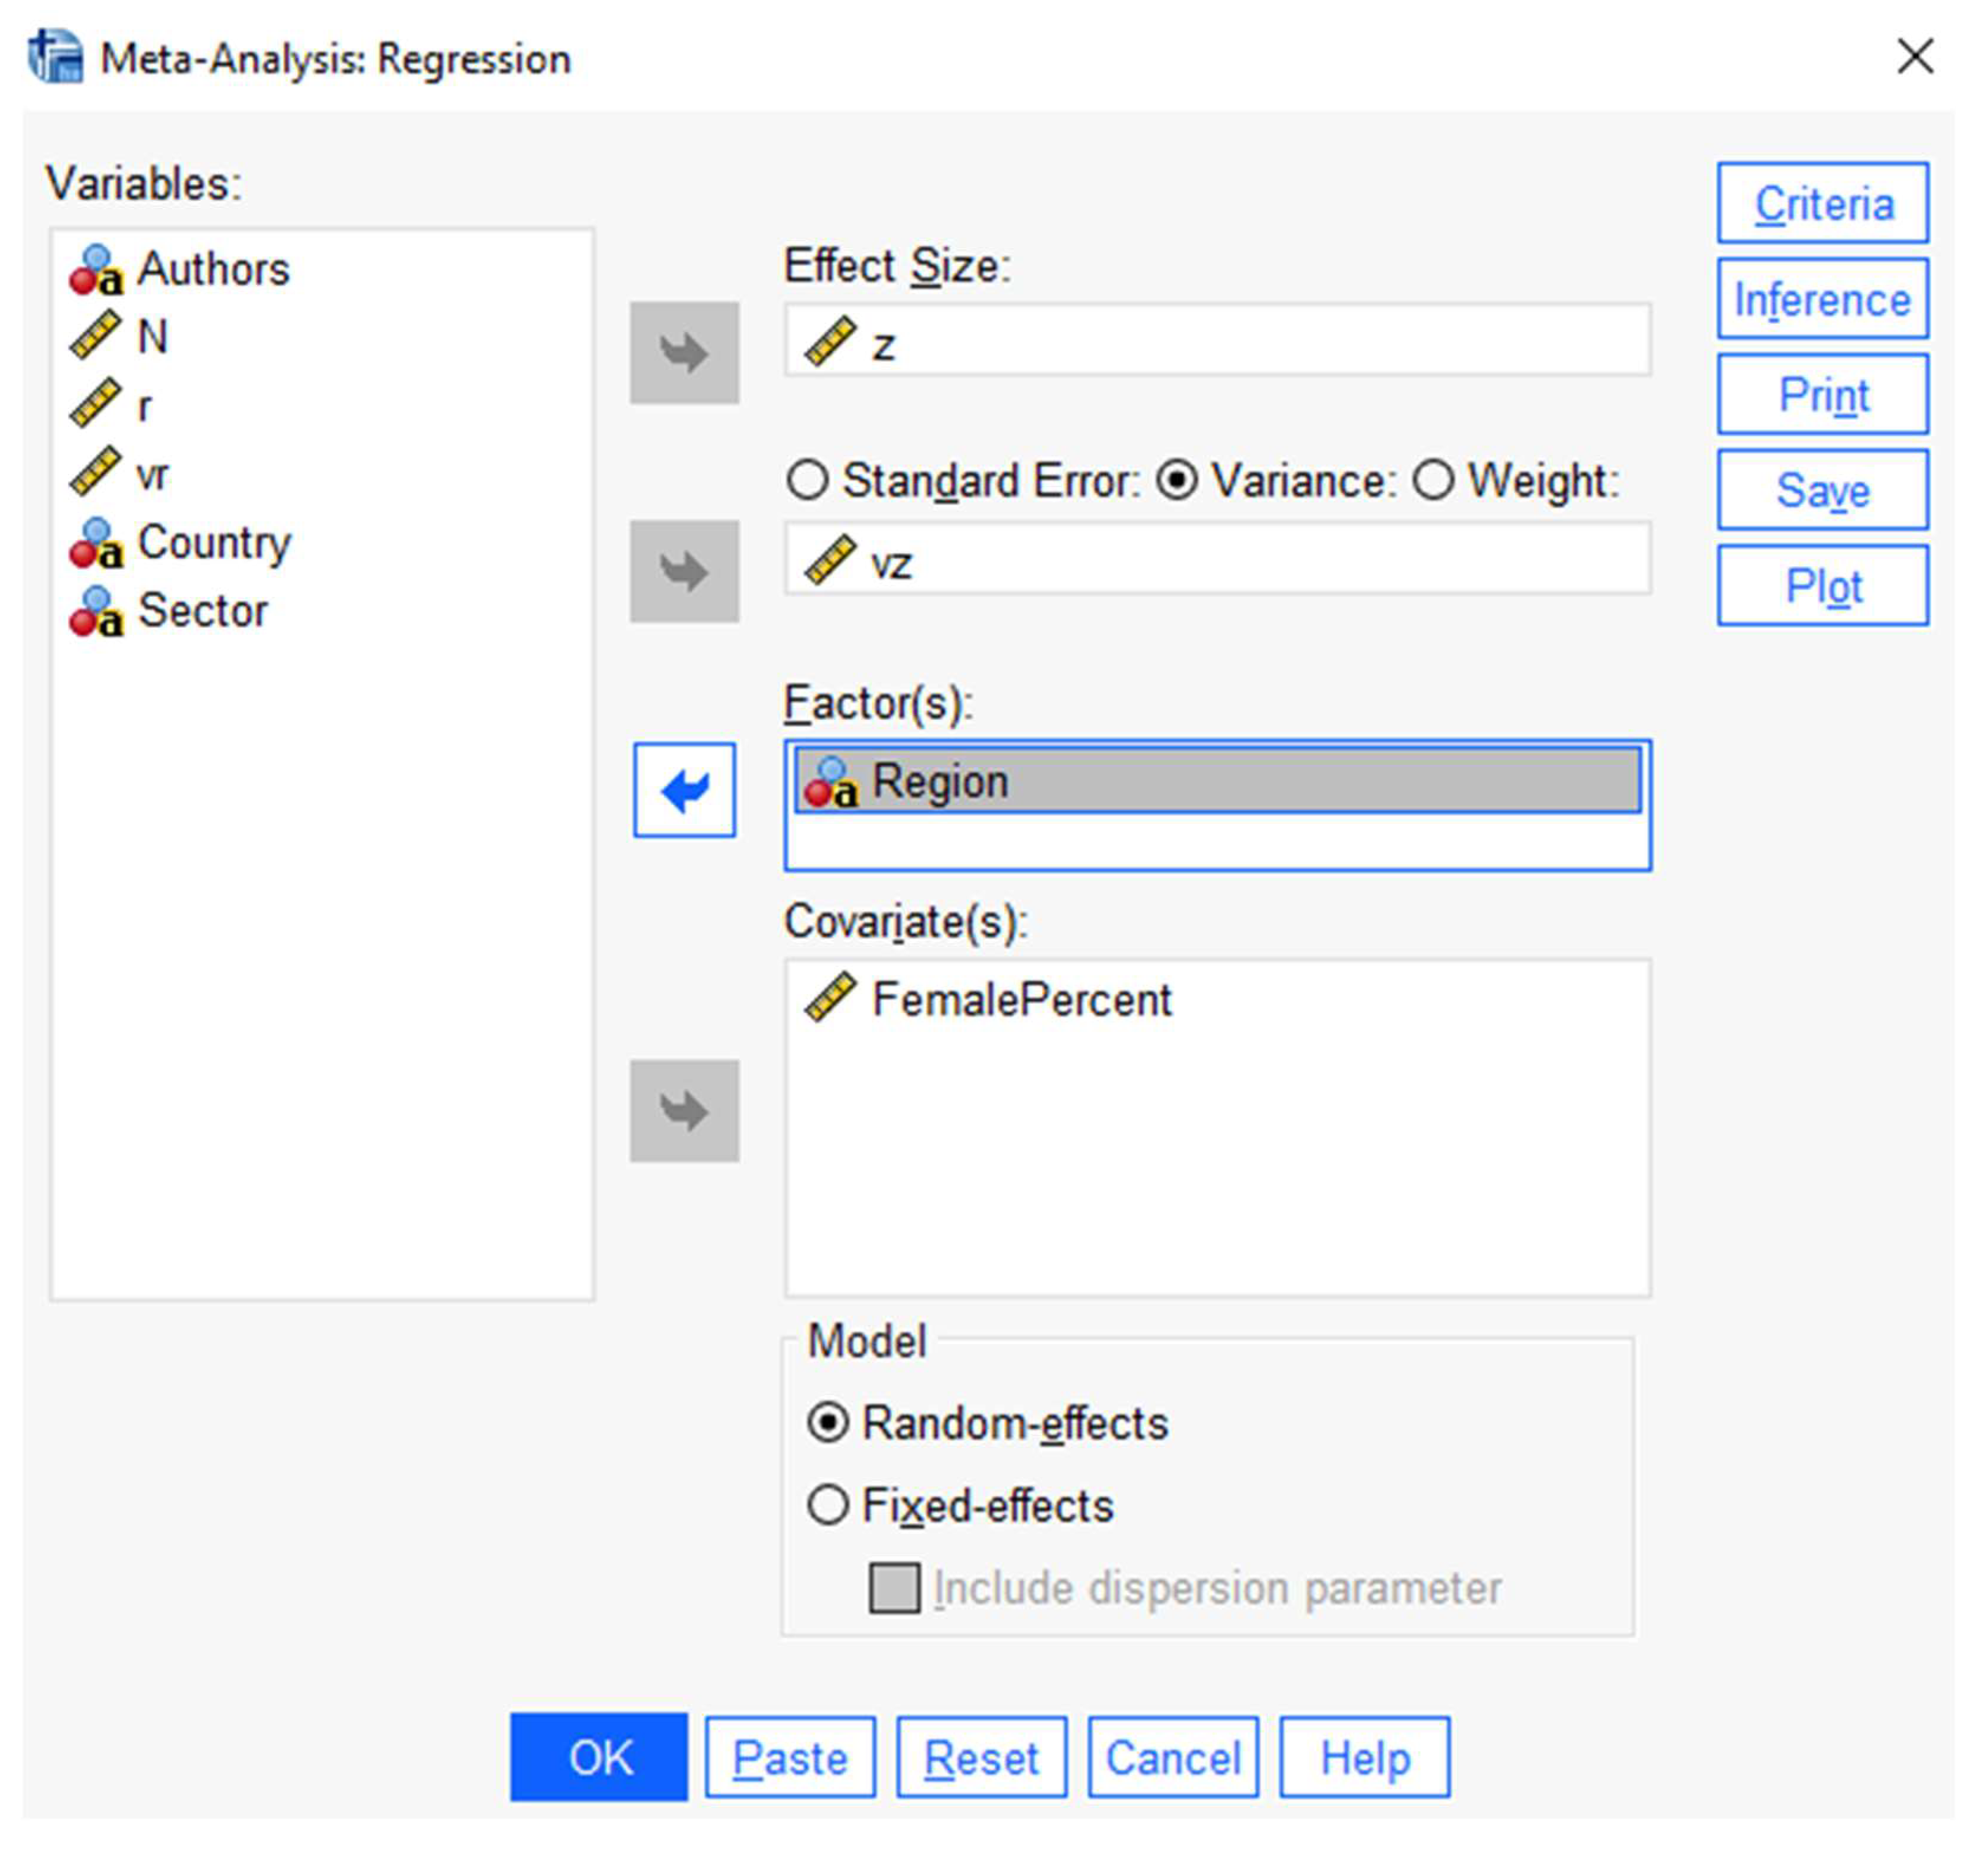Viewport: 1988px width, 1857px height.
Task: Switch the Model to Fixed-effects
Action: [x=828, y=1505]
